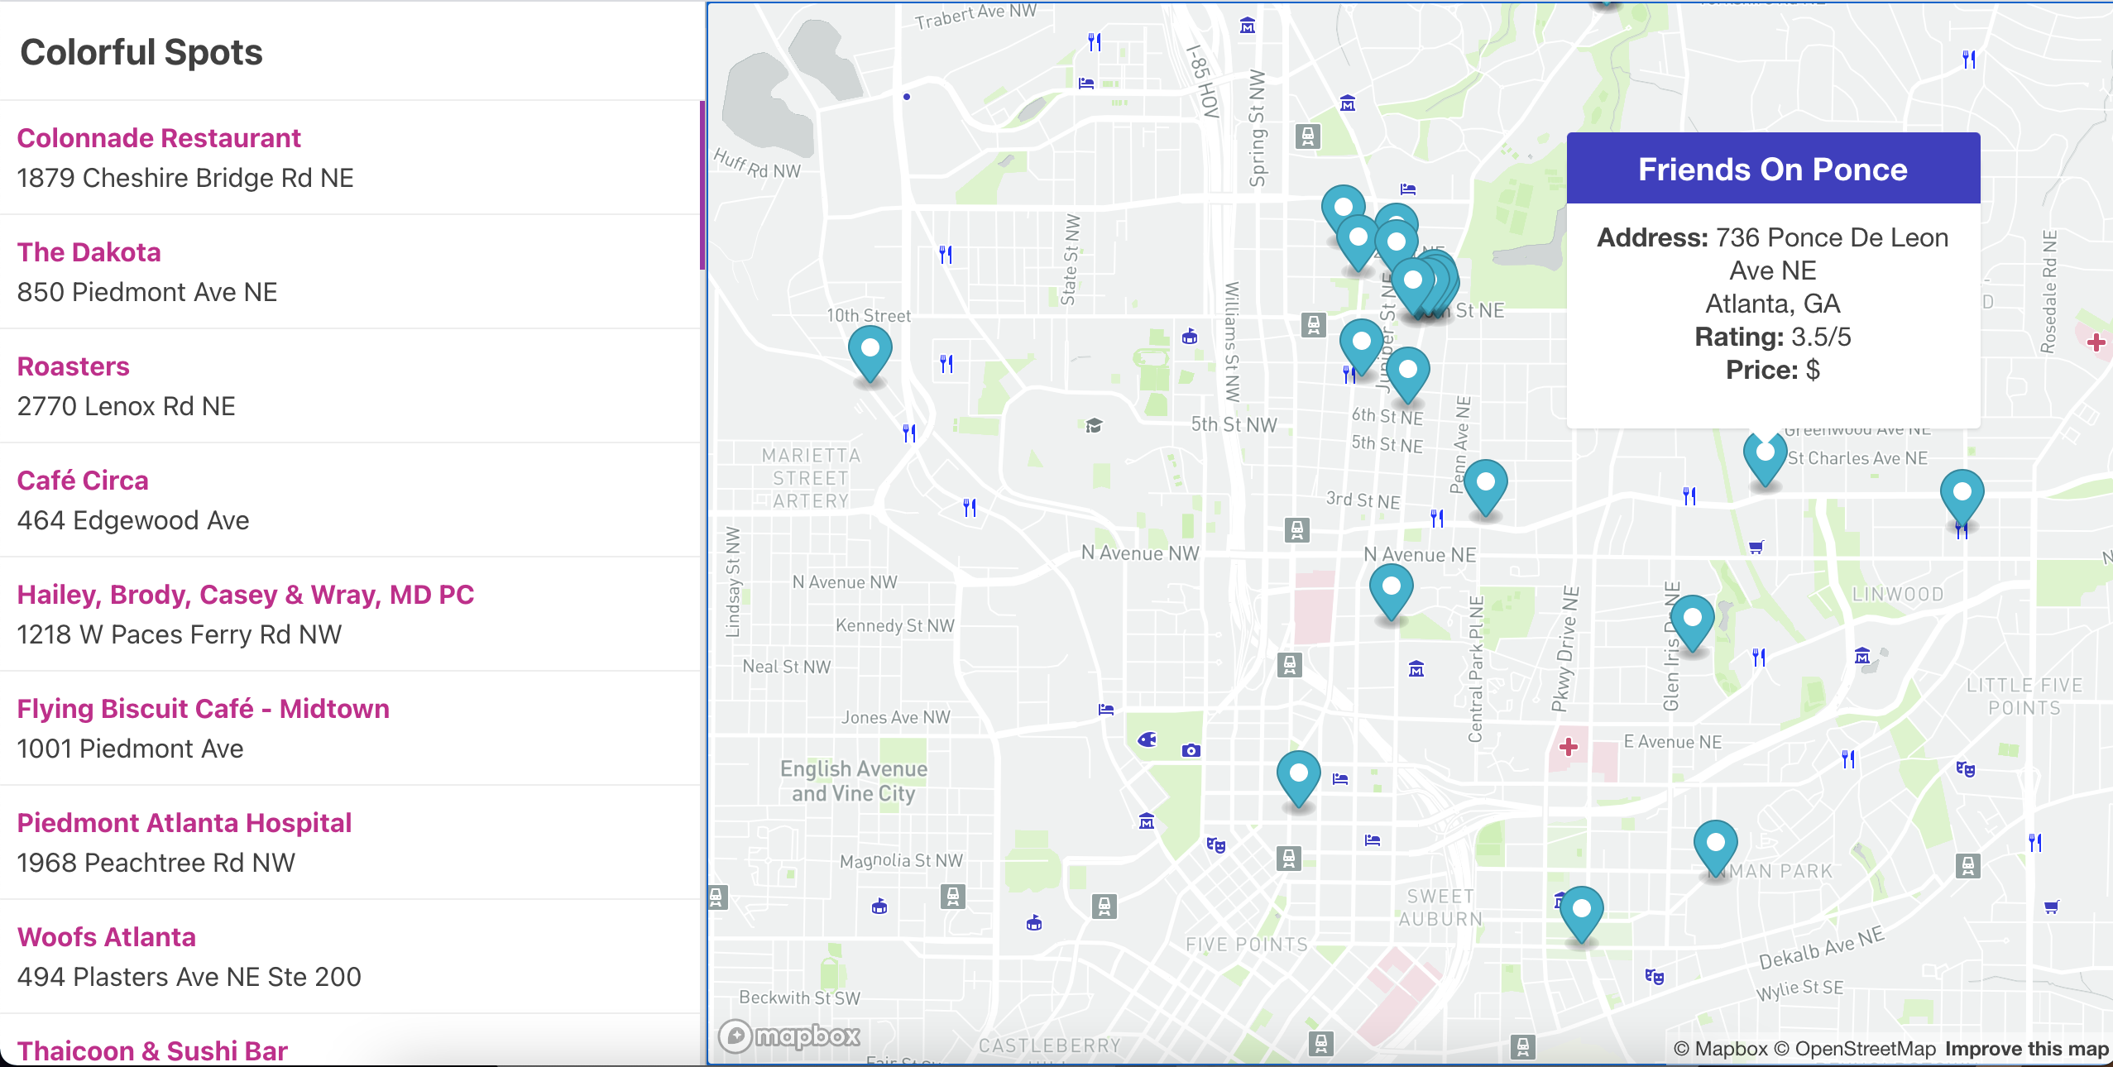The height and width of the screenshot is (1067, 2113).
Task: Click the marker near Glen Iris Dr NE
Action: [x=1693, y=623]
